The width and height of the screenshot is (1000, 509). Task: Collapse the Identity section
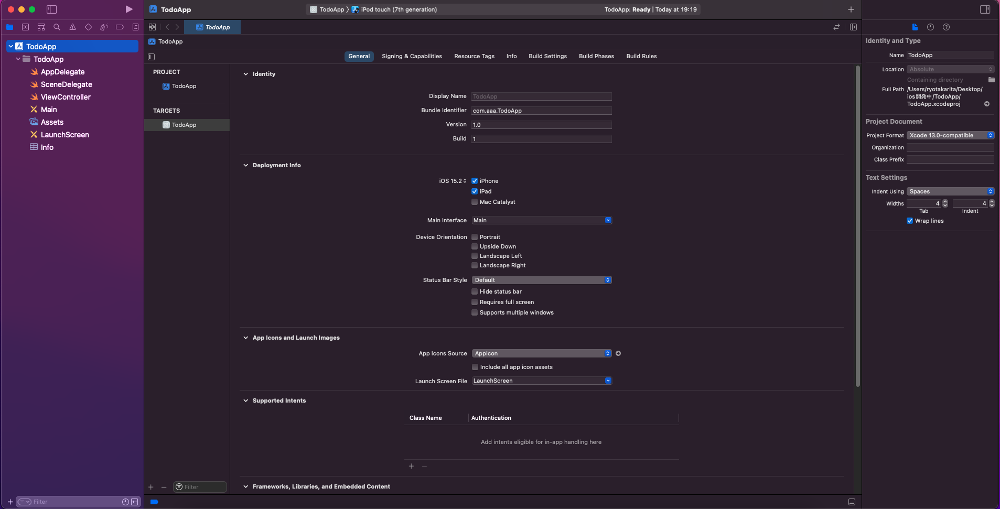pos(245,74)
